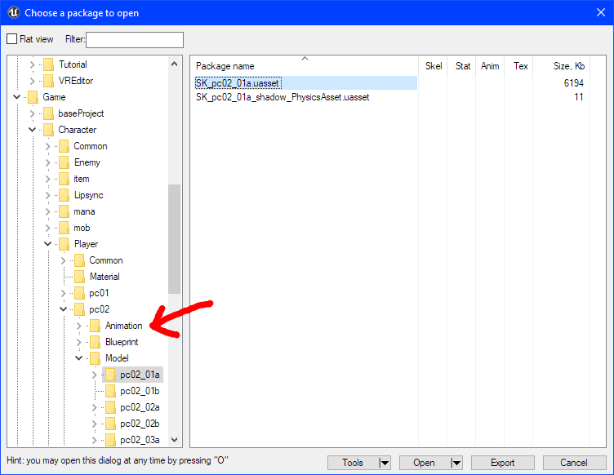
Task: Sort by Tex column header
Action: (x=520, y=66)
